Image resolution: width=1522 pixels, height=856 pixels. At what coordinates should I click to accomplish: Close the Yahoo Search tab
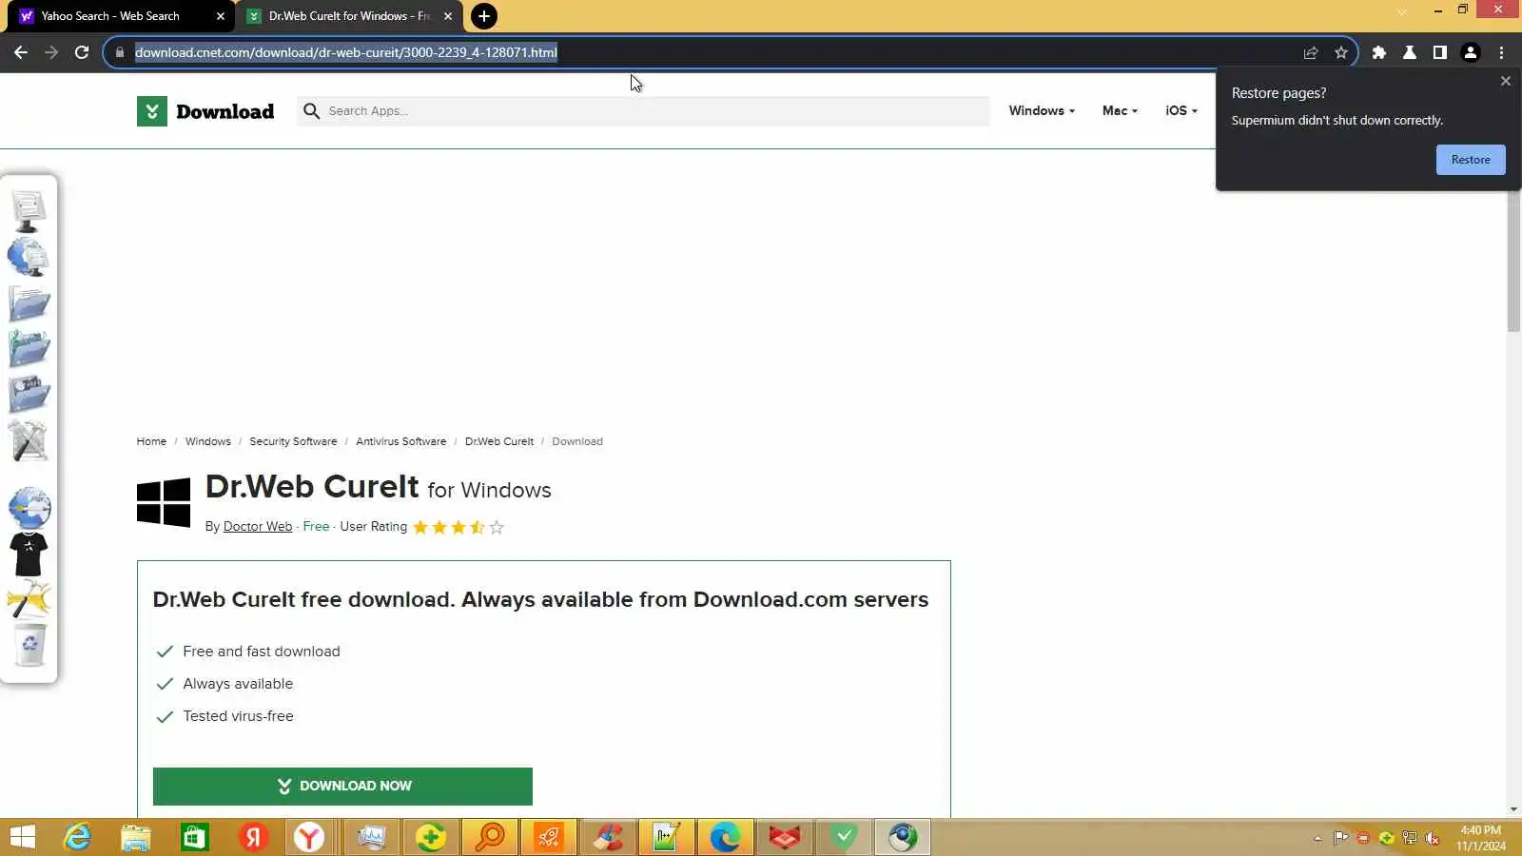[x=221, y=16]
